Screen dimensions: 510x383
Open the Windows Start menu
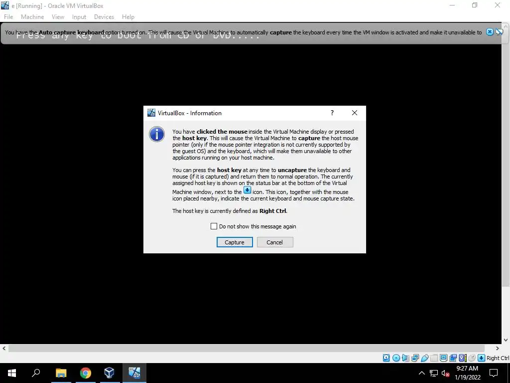pyautogui.click(x=12, y=373)
